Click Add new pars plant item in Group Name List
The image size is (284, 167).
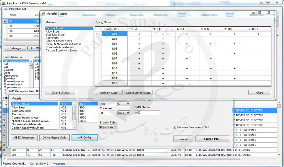click(16, 61)
